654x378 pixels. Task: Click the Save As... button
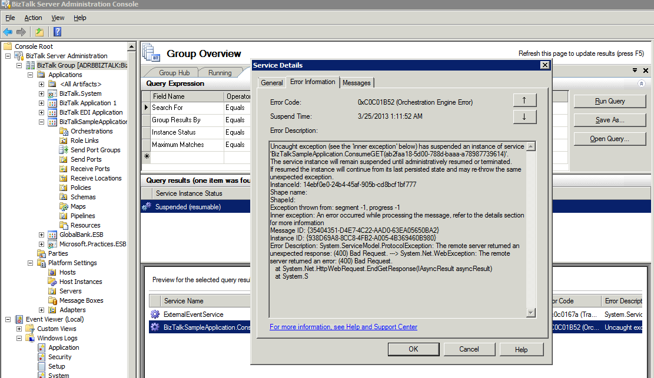point(610,120)
